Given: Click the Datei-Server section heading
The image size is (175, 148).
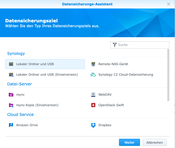Looking at the screenshot, I should coord(20,84).
